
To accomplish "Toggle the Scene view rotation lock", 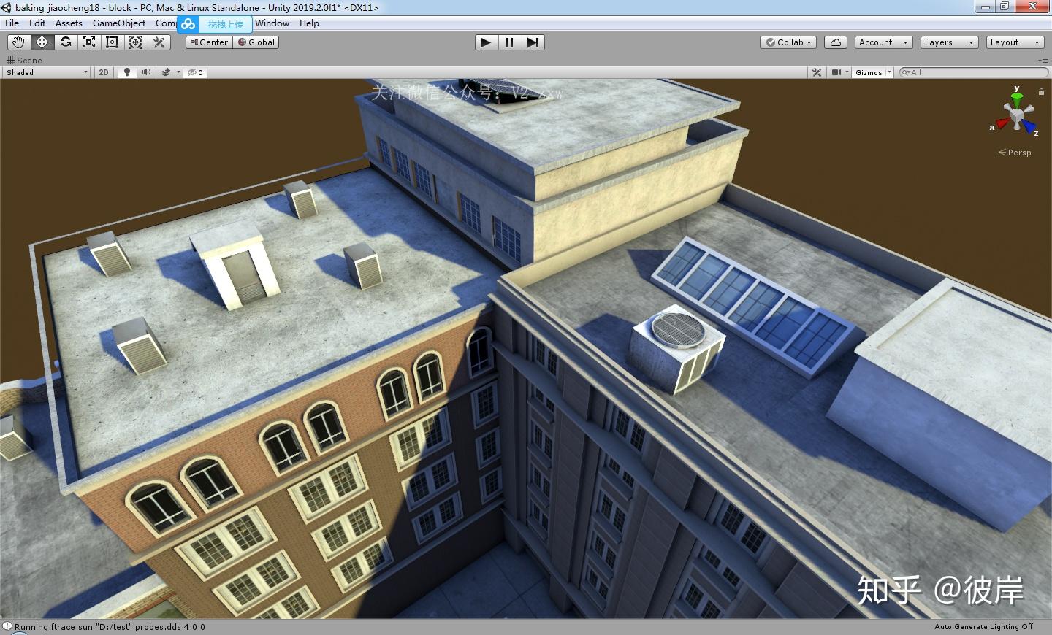I will [x=1041, y=91].
